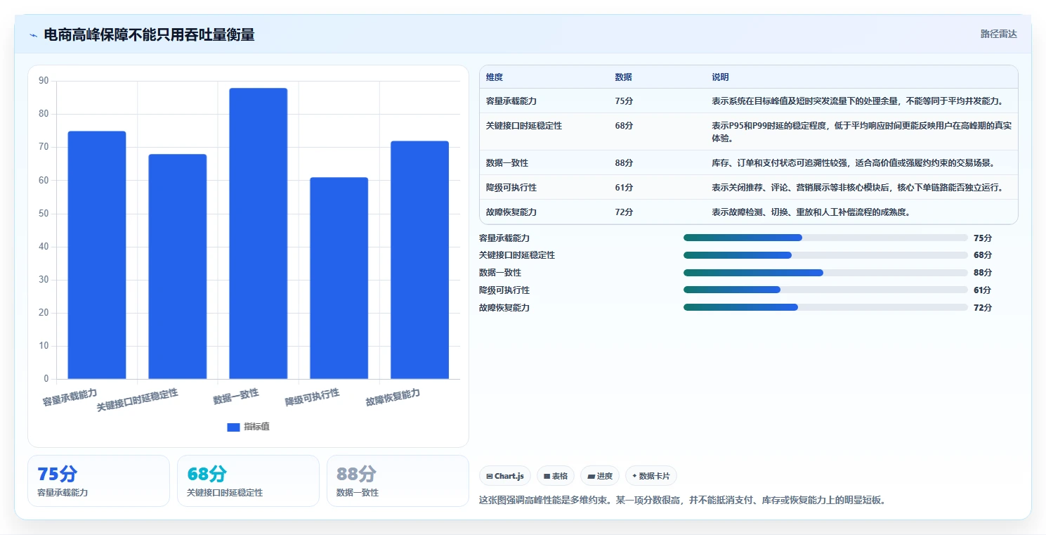Click the 数据一致性 label beside the progress bars
1046x535 pixels.
(500, 273)
